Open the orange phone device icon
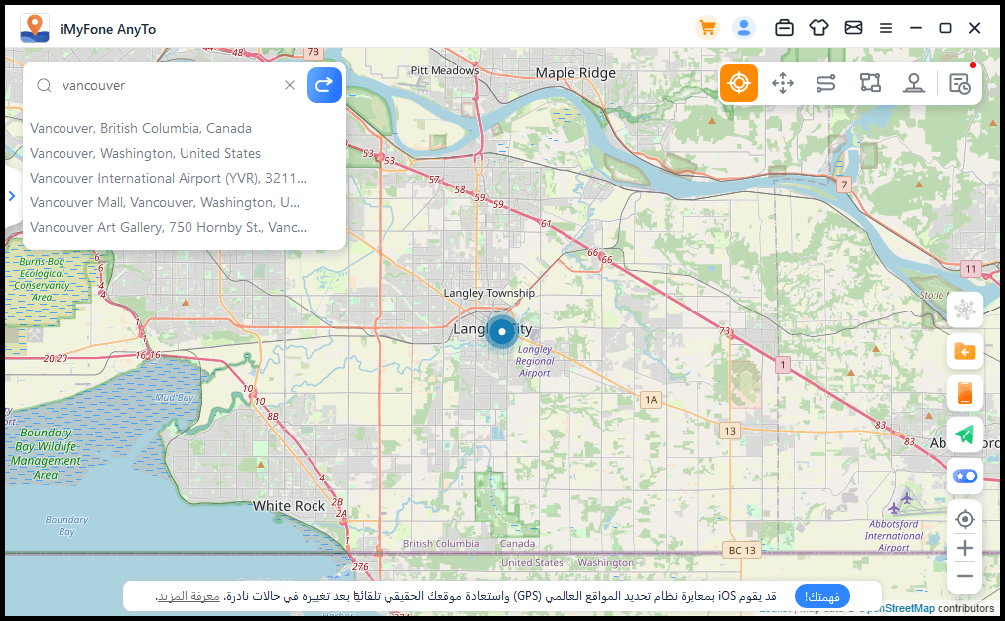1005x621 pixels. pyautogui.click(x=964, y=393)
